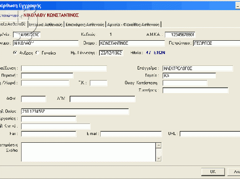
Task: Click the OK button
Action: coord(213,172)
